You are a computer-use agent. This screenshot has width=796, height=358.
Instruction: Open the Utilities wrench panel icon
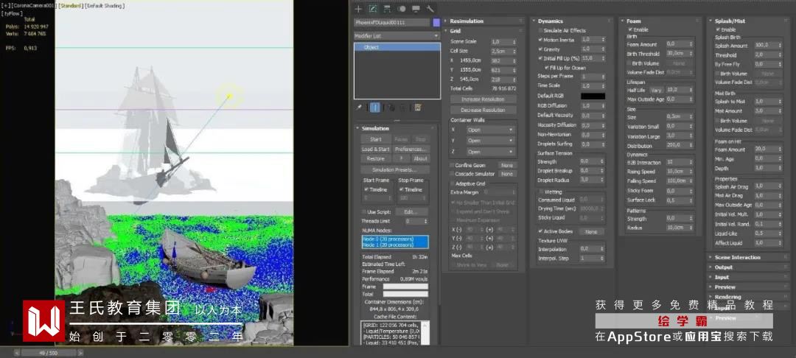430,9
